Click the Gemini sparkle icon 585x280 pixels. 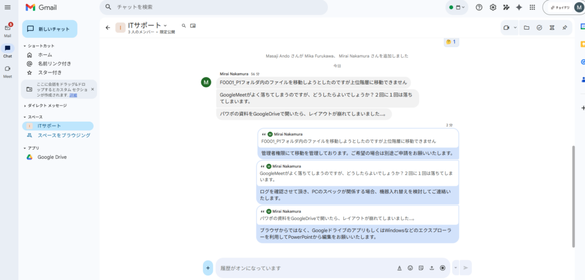click(x=519, y=7)
